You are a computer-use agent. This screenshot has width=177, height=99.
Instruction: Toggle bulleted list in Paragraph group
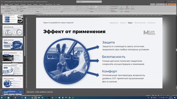click(51, 7)
